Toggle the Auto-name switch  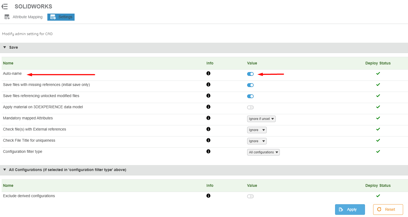250,74
